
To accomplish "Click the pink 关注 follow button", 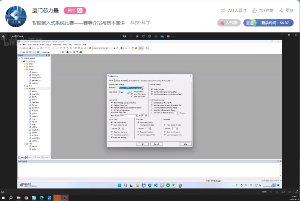I will 75,11.
